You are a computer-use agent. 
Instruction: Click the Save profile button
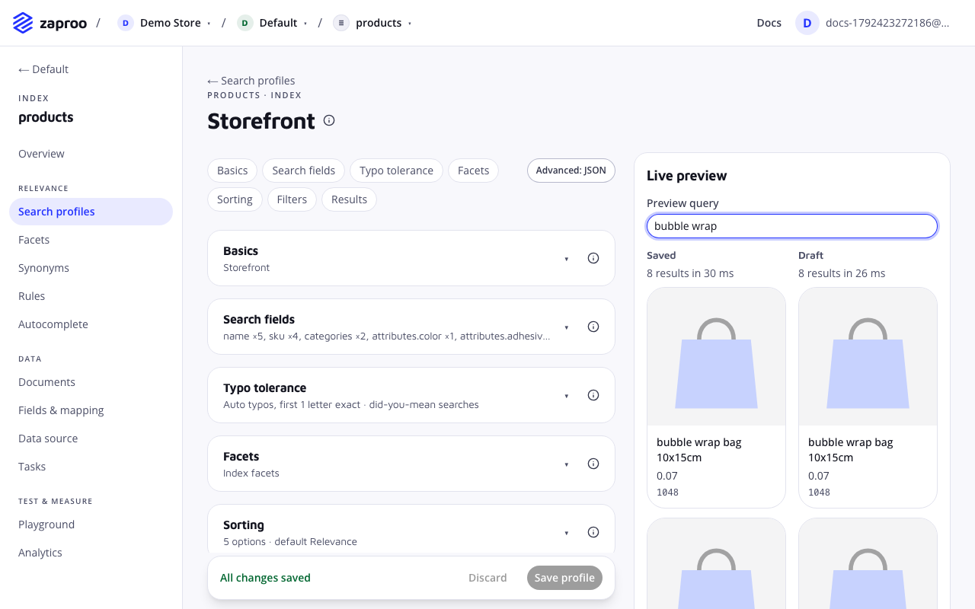[564, 578]
